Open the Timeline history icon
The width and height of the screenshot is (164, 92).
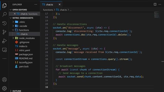click(4, 23)
